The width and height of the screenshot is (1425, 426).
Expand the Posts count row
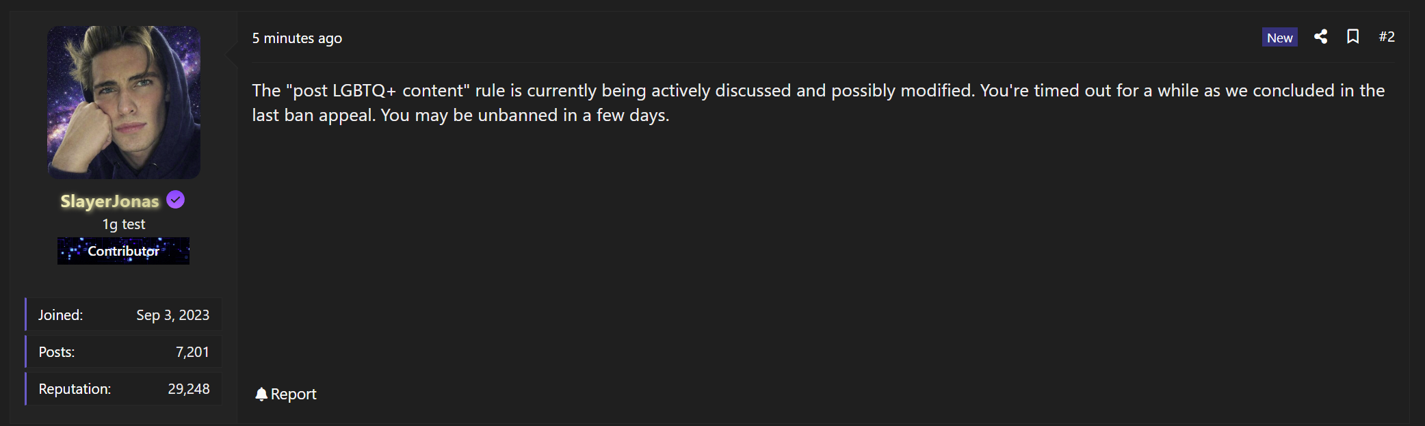[123, 351]
